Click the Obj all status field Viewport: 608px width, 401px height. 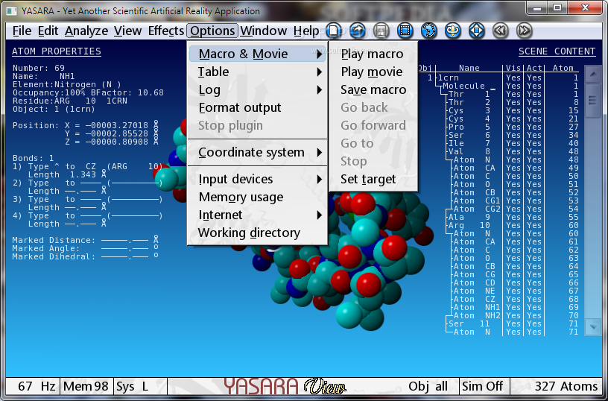(428, 386)
